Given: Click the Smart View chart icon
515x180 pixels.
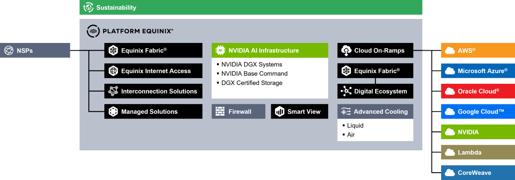Looking at the screenshot, I should coord(280,111).
